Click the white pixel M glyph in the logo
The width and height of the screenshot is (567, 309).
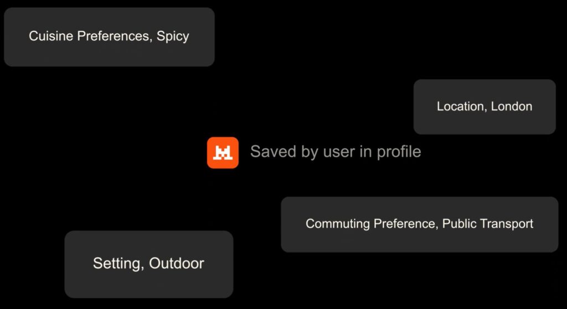pos(223,153)
